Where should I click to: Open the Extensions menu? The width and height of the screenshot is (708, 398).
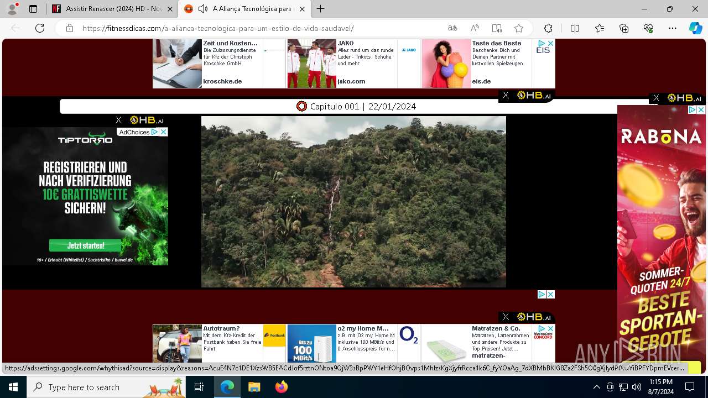click(x=548, y=28)
